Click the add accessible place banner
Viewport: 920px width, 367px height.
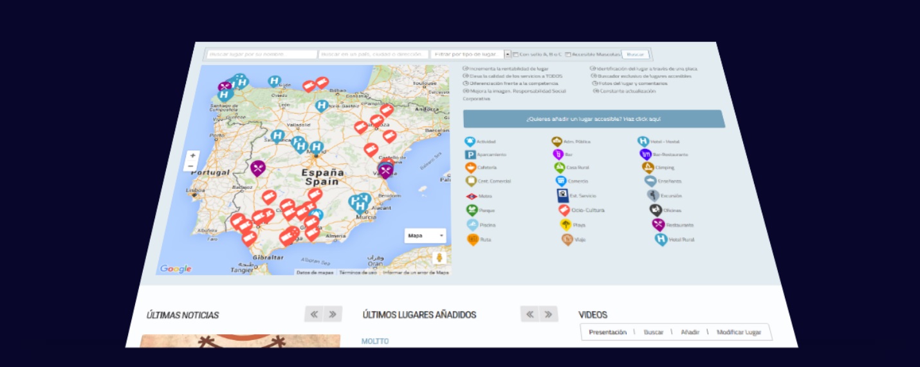tap(594, 119)
